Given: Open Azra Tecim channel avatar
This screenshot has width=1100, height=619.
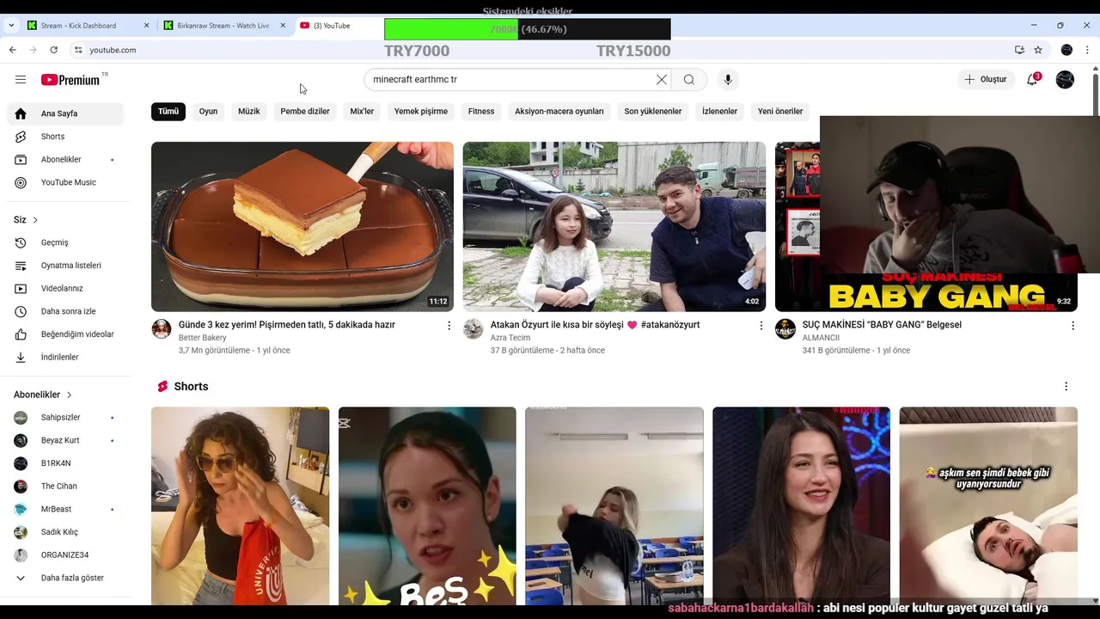Looking at the screenshot, I should 474,329.
